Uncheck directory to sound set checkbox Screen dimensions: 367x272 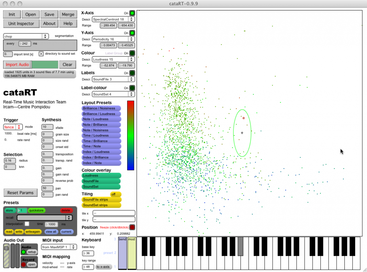[41, 54]
